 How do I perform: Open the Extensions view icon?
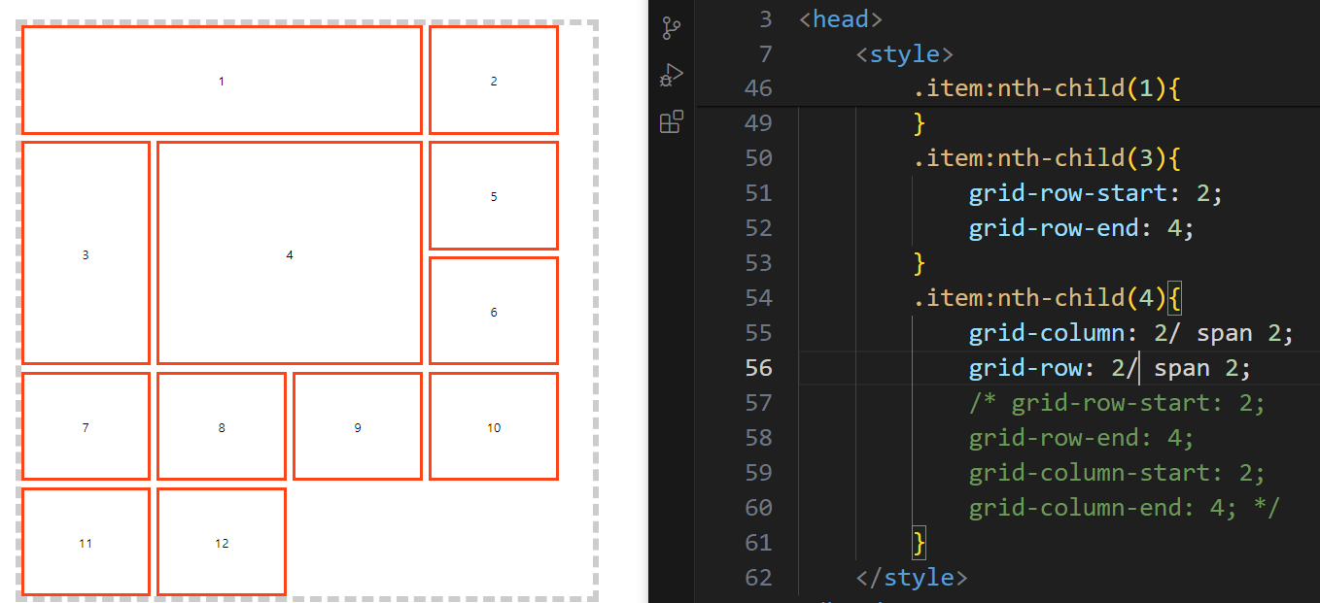coord(671,121)
